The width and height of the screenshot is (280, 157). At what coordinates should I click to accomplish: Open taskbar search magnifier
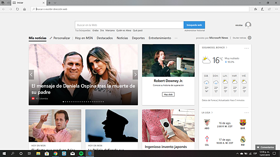(13, 154)
